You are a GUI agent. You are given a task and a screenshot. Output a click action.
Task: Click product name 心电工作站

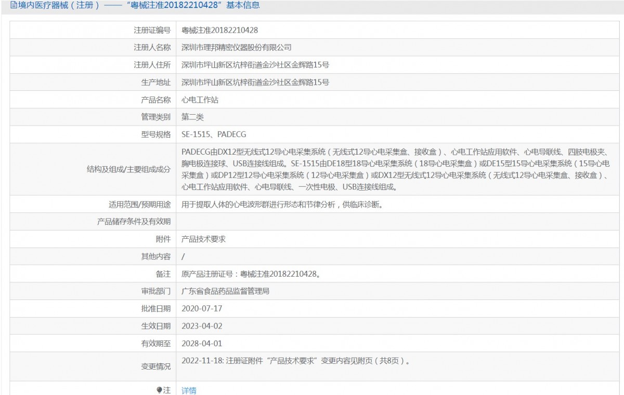coord(200,100)
